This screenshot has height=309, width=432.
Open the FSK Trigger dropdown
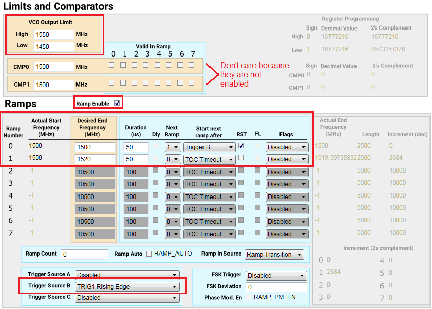click(x=276, y=275)
